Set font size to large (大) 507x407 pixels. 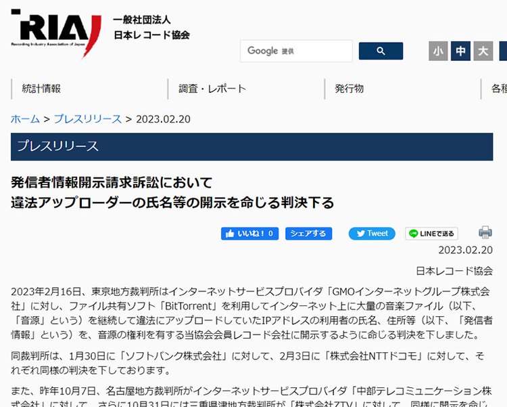click(x=483, y=51)
